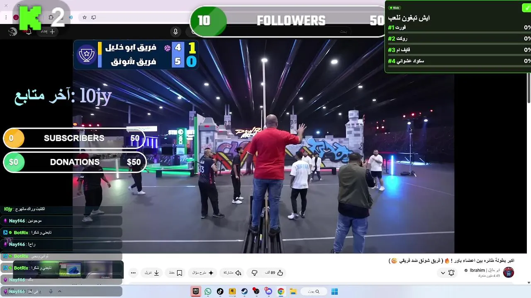Open the YouTube account avatar at top
531x298 pixels.
[x=13, y=31]
